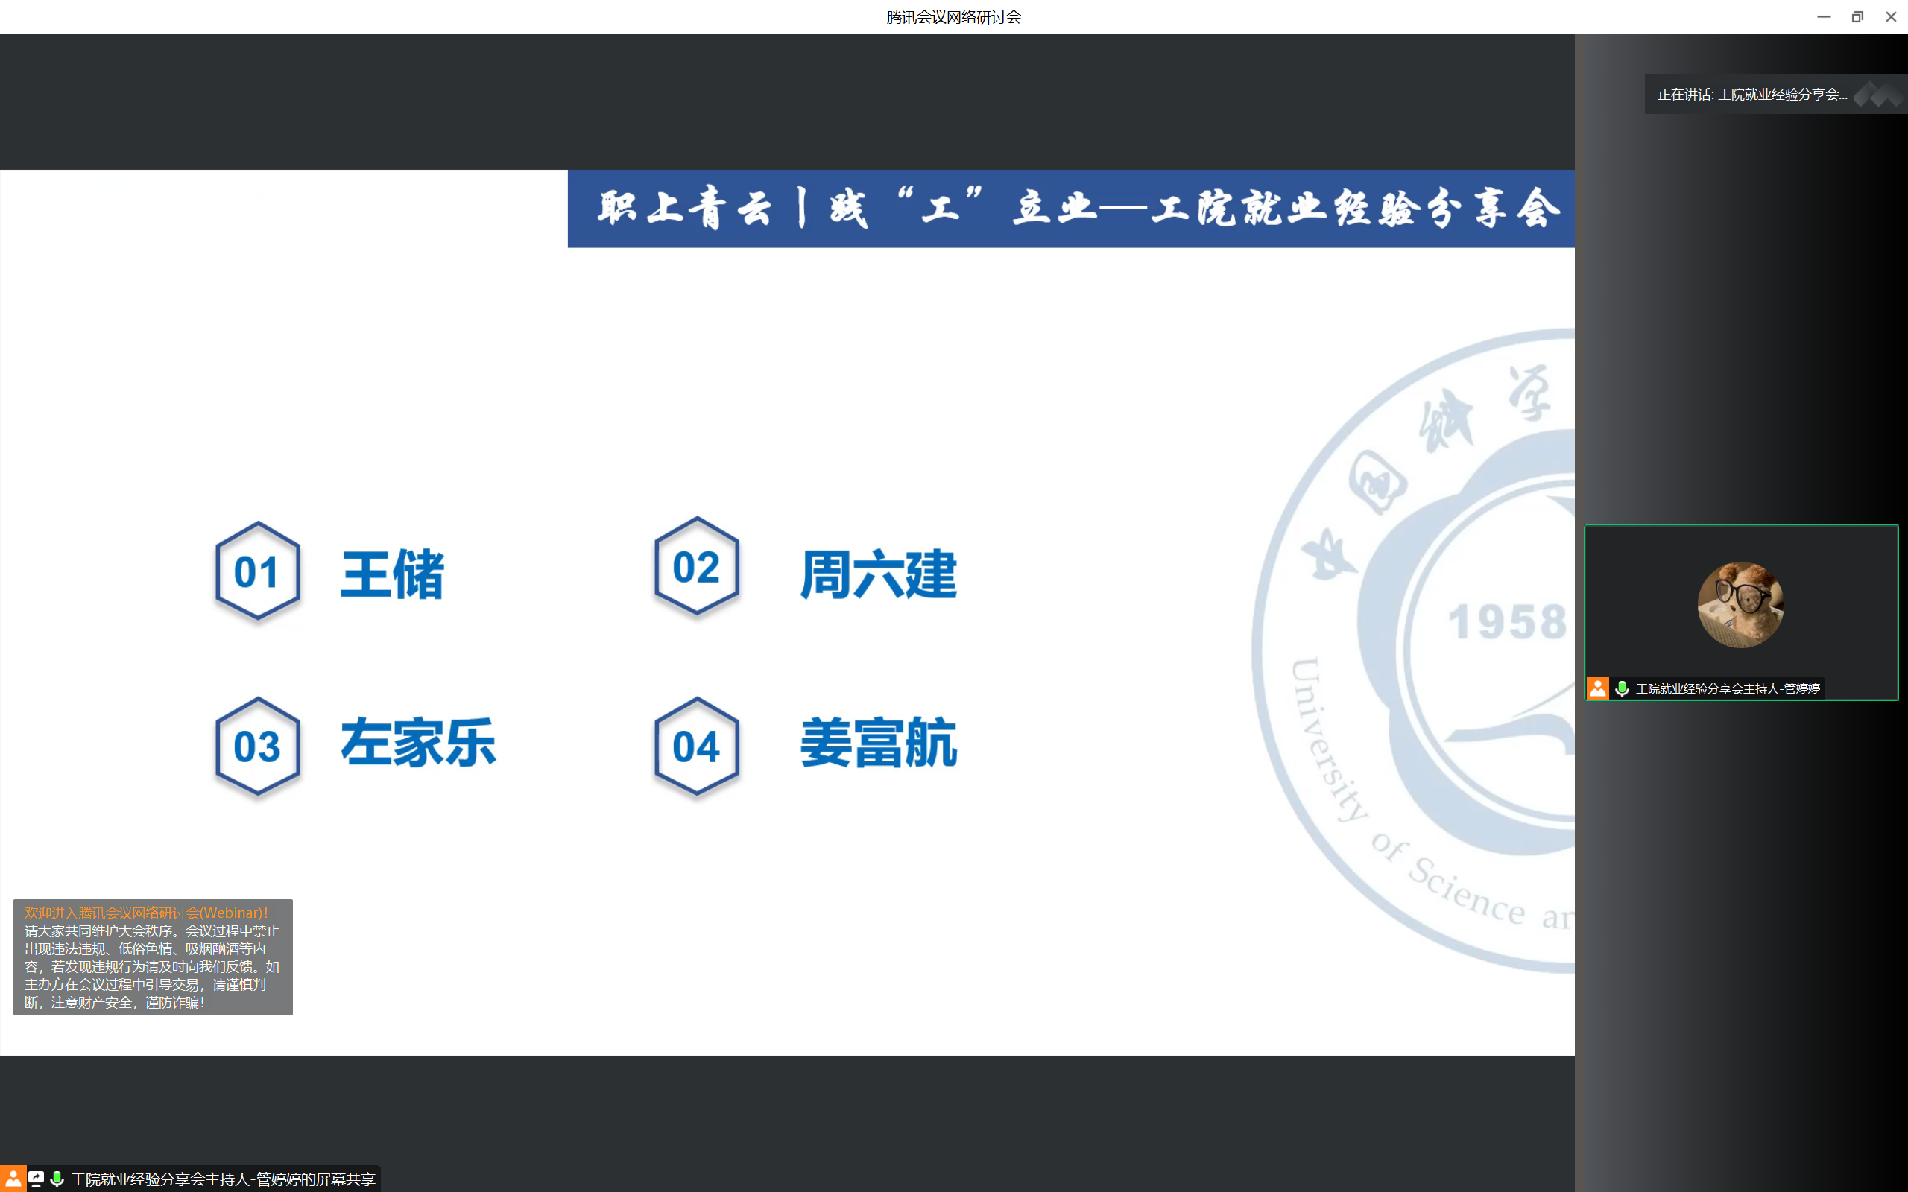The image size is (1908, 1192).
Task: Minimize the Tencent Meeting webinar window
Action: (1824, 16)
